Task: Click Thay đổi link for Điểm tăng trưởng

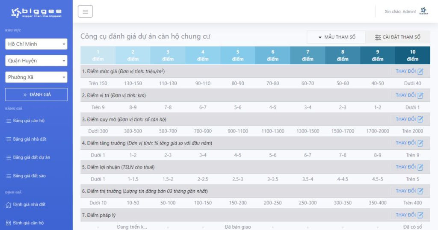Action: (x=405, y=143)
